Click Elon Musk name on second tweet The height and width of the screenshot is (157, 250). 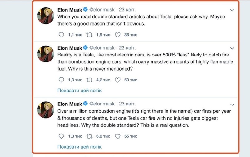[x=69, y=48]
